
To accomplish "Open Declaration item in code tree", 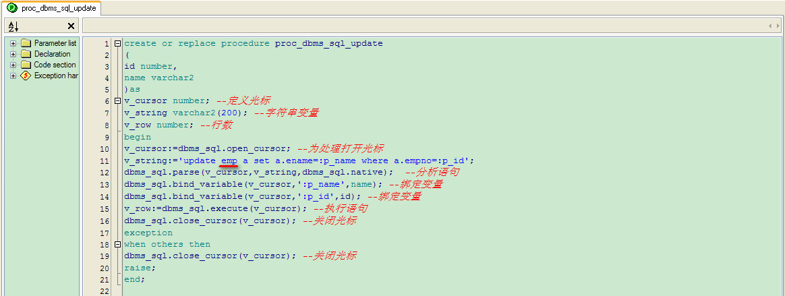I will (52, 54).
